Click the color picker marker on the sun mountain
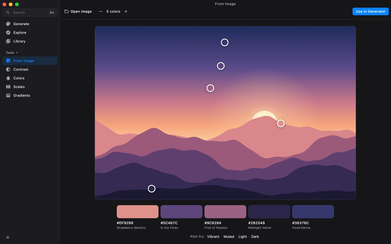Viewport: 391px width, 244px height. 281,123
